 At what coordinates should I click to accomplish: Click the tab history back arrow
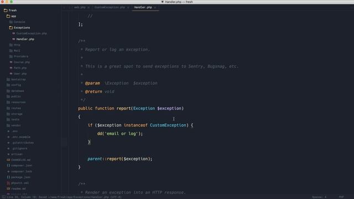click(x=64, y=7)
